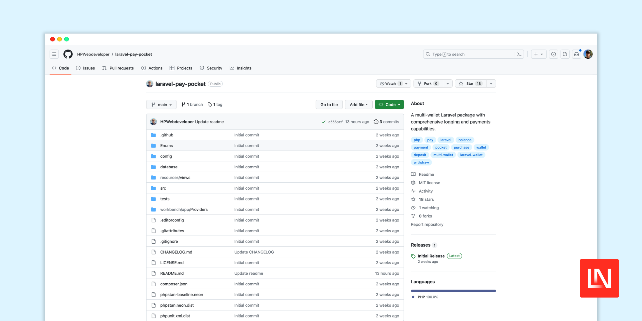Select the multi-wallet topic tag
Screen dimensions: 642x321
tap(443, 155)
